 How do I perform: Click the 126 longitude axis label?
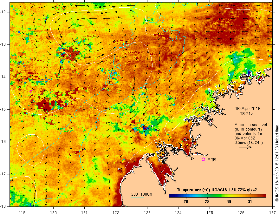click(x=241, y=213)
